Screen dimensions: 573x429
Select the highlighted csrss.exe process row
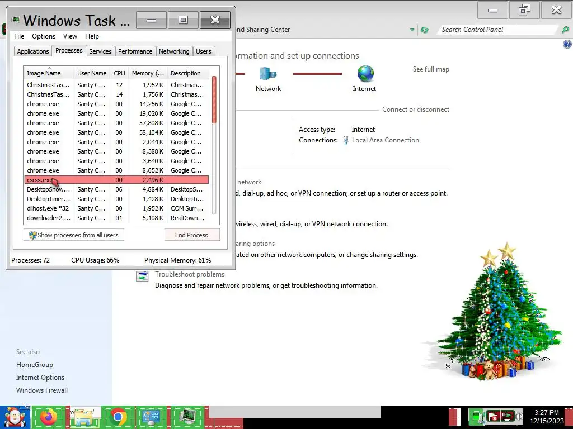click(116, 180)
